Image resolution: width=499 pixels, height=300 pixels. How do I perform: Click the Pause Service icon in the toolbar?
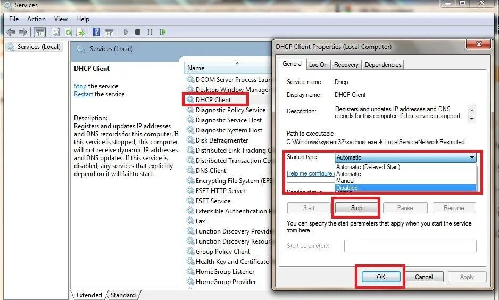(150, 32)
